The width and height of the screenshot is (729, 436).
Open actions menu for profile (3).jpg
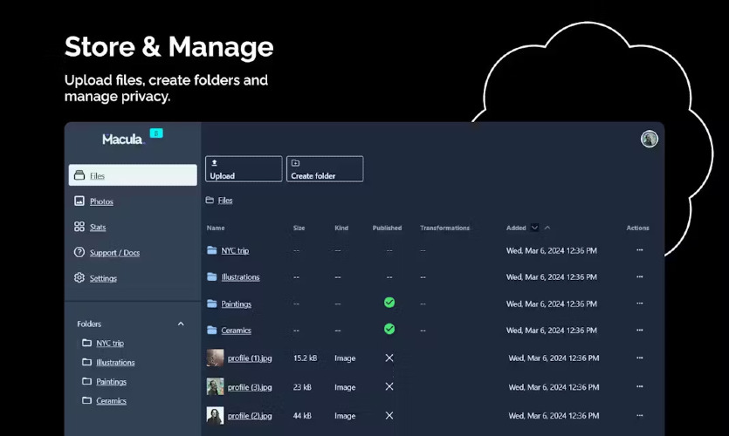click(x=640, y=386)
